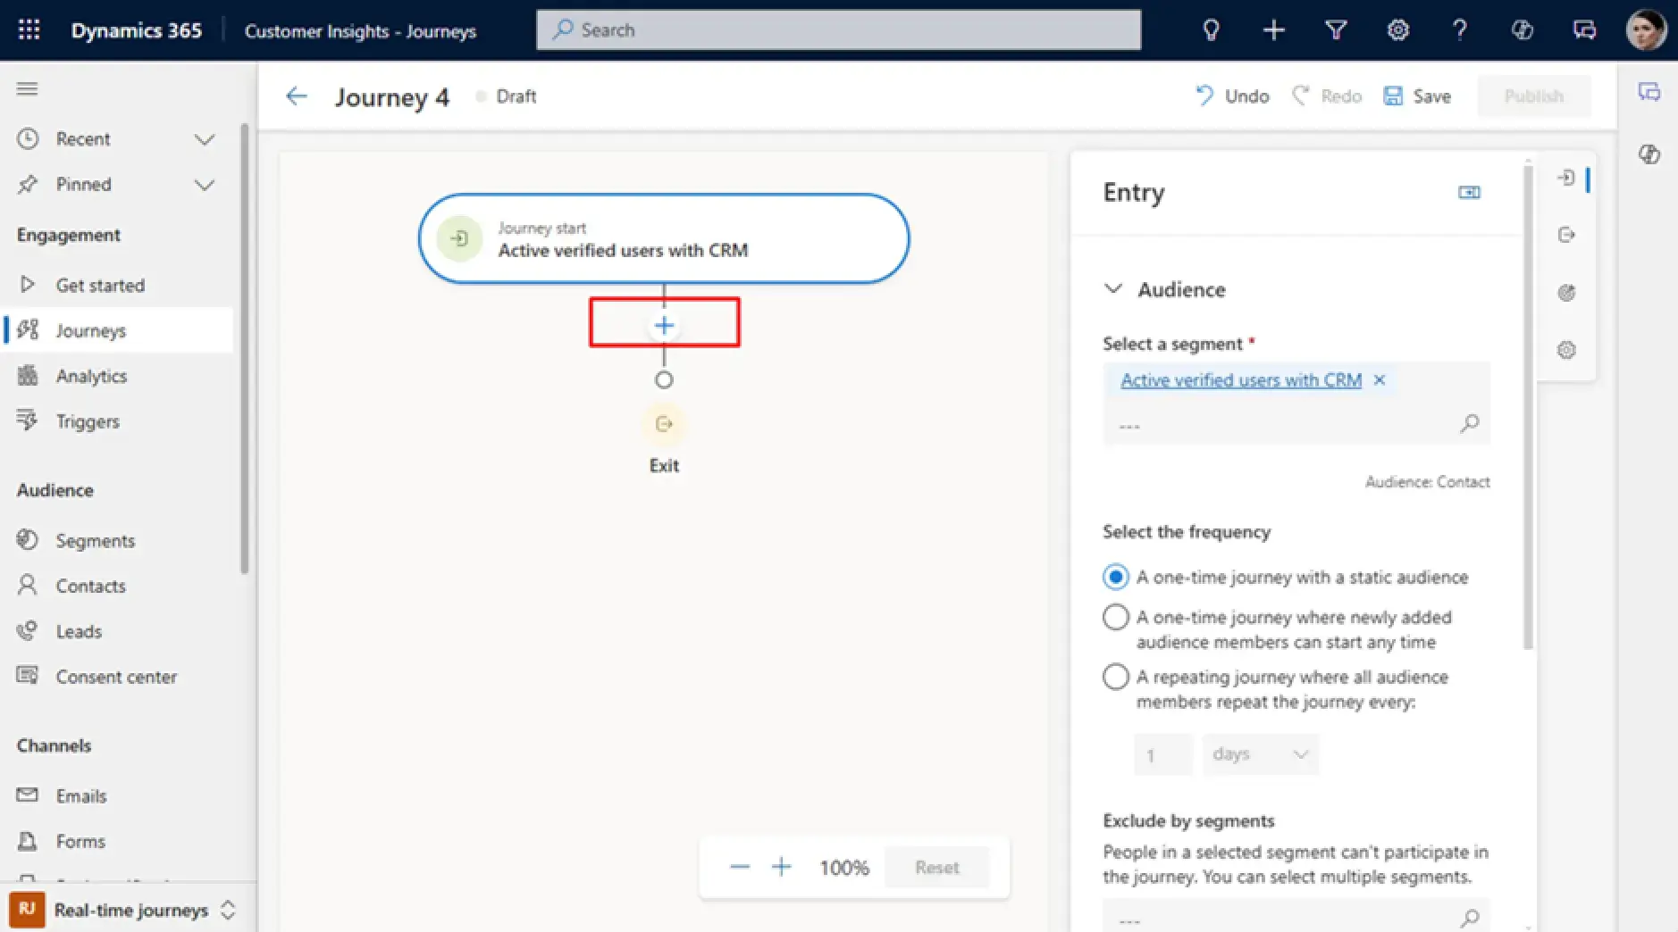Add a step with the plus on canvas
The height and width of the screenshot is (932, 1678).
point(664,326)
